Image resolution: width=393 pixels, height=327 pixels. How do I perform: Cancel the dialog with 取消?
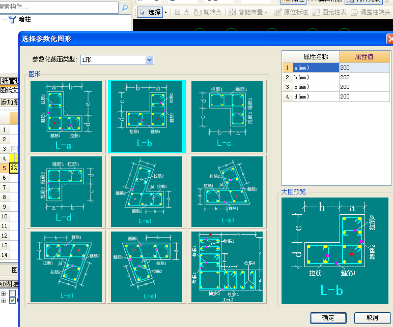(x=372, y=318)
